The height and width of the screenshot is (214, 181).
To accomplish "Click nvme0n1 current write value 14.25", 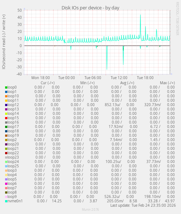I will click(57, 201).
